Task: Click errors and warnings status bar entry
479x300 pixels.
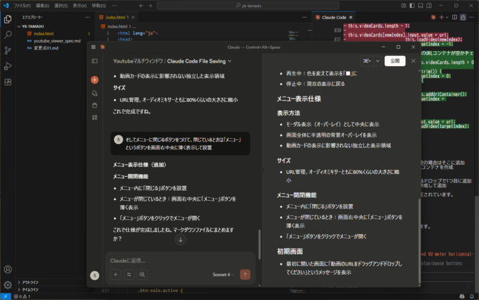Action: (x=22, y=297)
